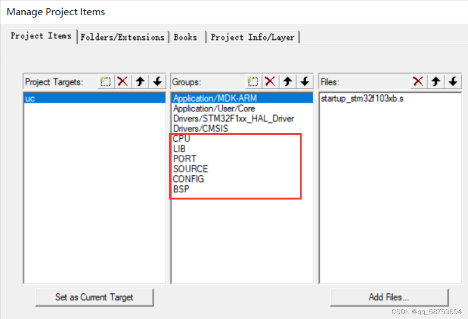This screenshot has height=319, width=468.
Task: Click Move Up arrow in Files toolbar
Action: [x=435, y=82]
